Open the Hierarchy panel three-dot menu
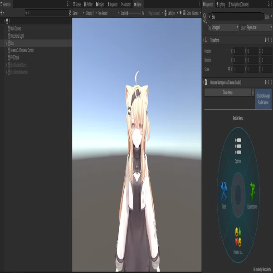 point(70,4)
